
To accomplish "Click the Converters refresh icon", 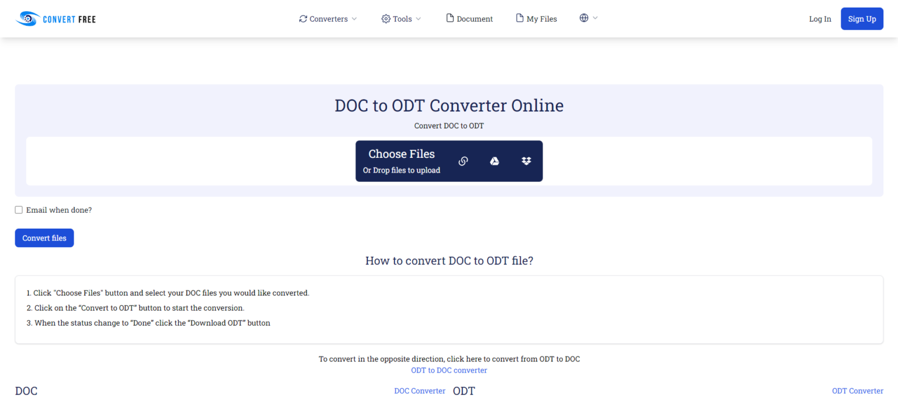I will pyautogui.click(x=303, y=18).
